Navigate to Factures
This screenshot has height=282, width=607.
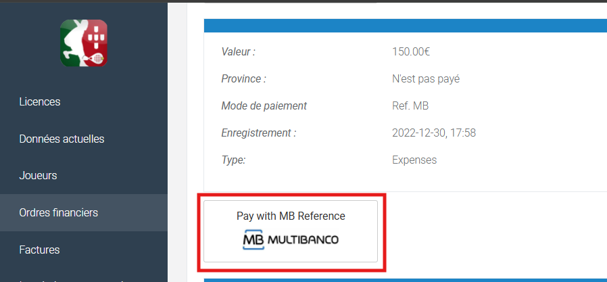coord(39,250)
